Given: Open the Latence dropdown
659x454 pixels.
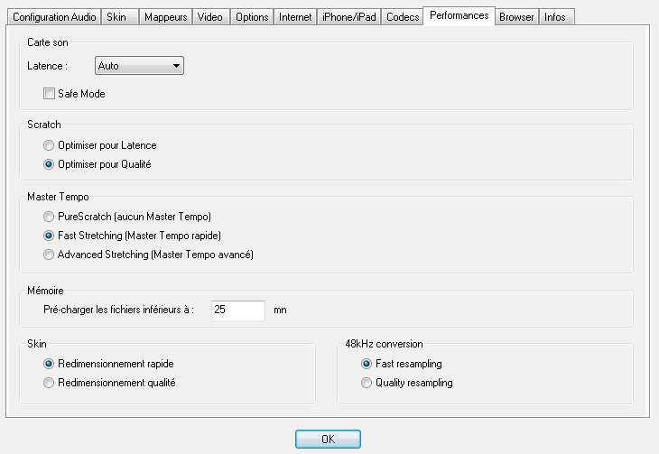Looking at the screenshot, I should 139,66.
